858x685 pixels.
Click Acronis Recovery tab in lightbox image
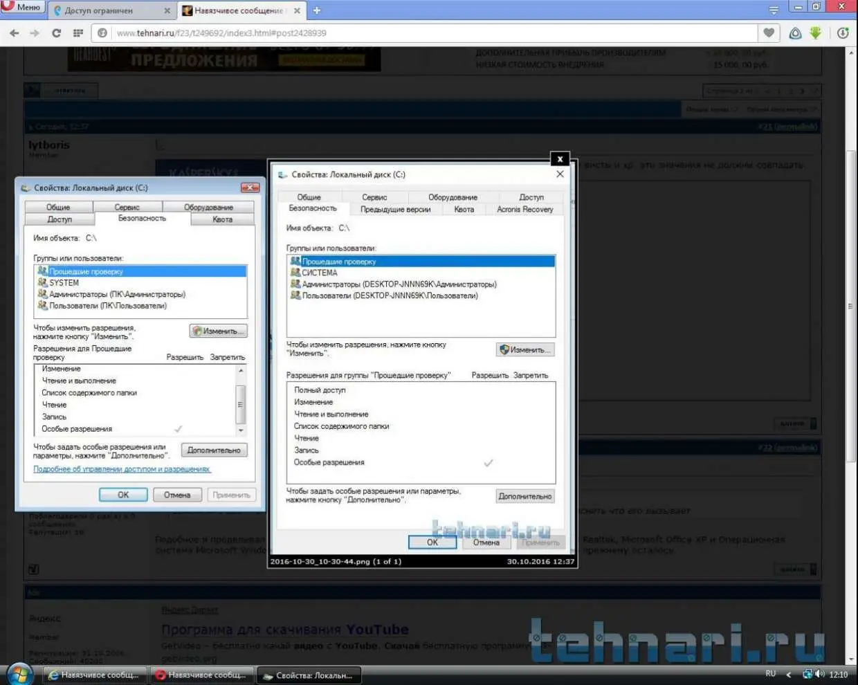[x=524, y=209]
